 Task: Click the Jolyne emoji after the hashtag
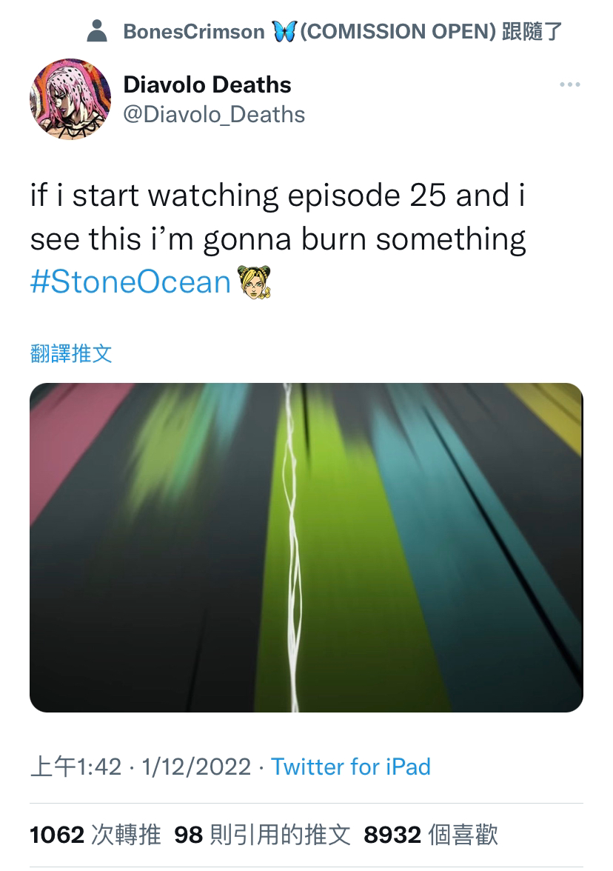tap(255, 282)
